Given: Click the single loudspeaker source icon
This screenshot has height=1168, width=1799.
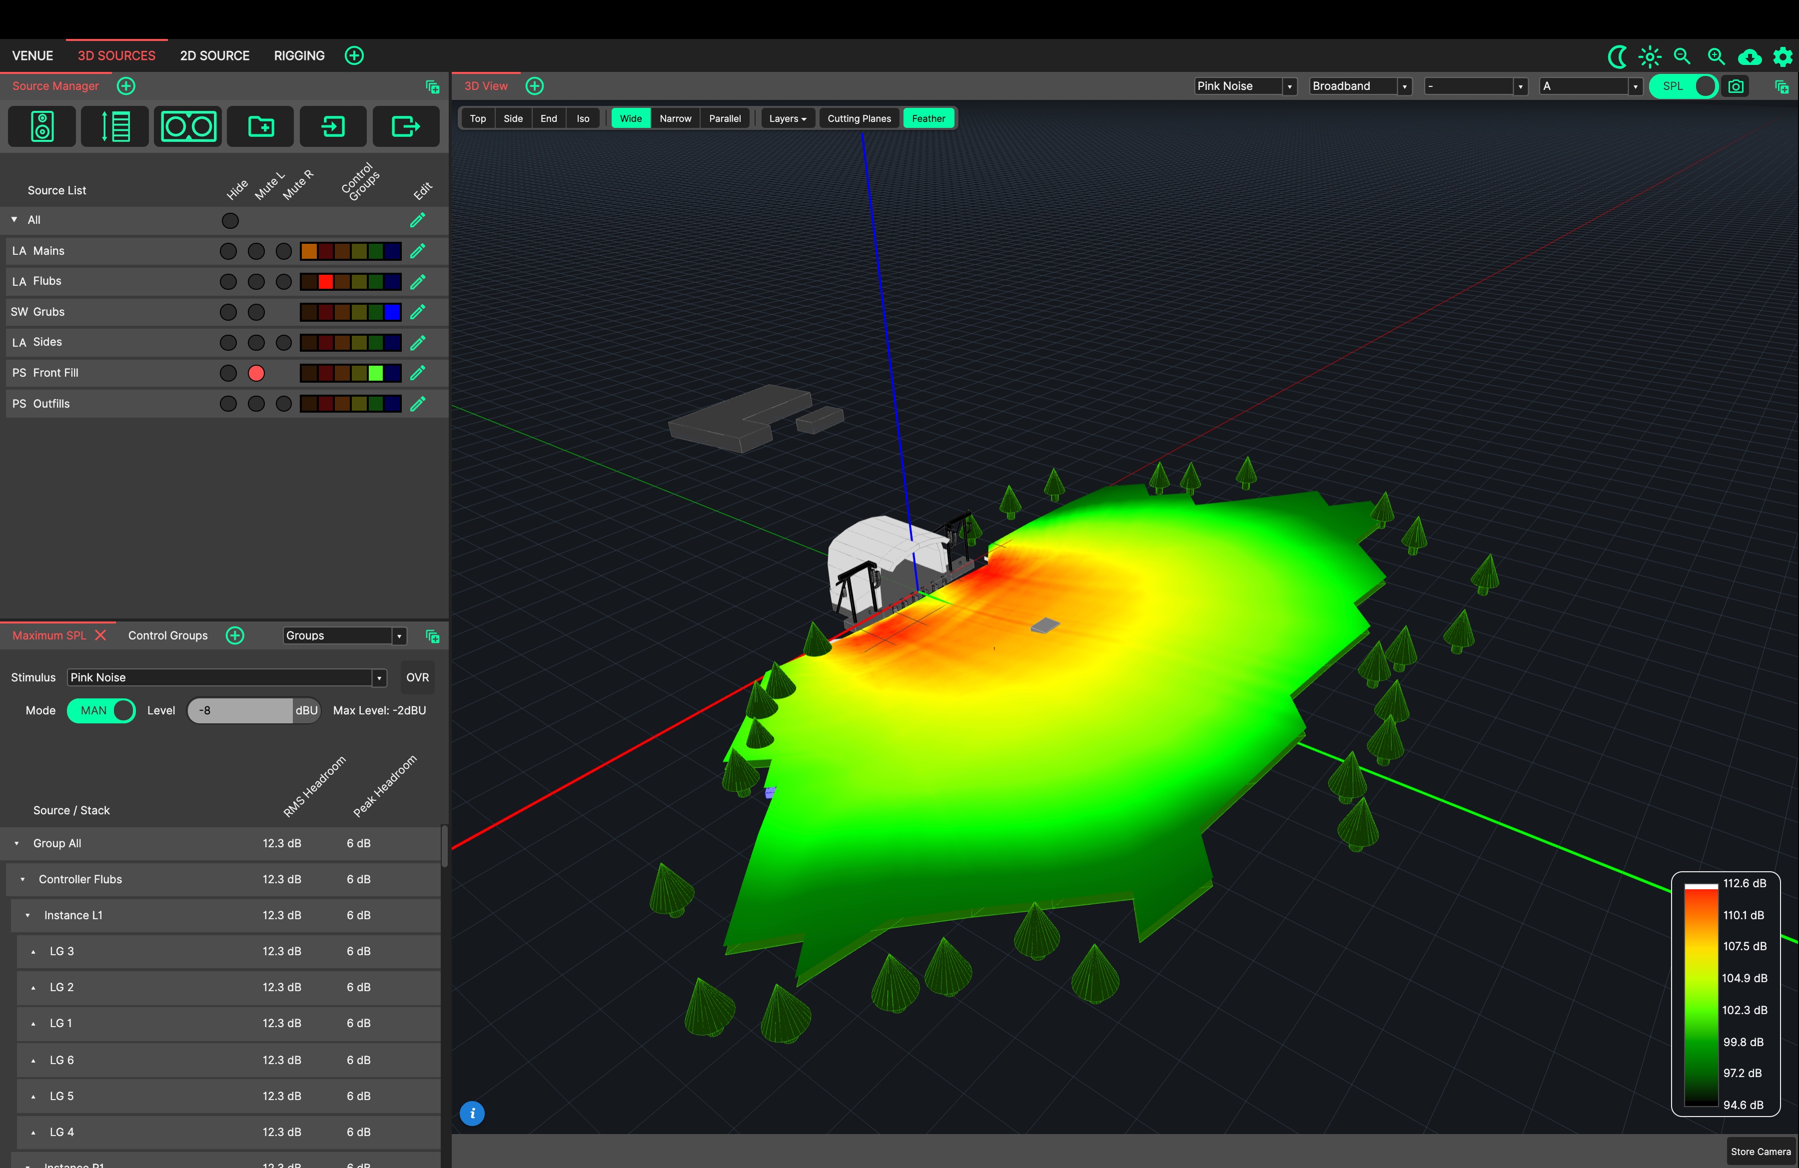Looking at the screenshot, I should click(x=41, y=126).
